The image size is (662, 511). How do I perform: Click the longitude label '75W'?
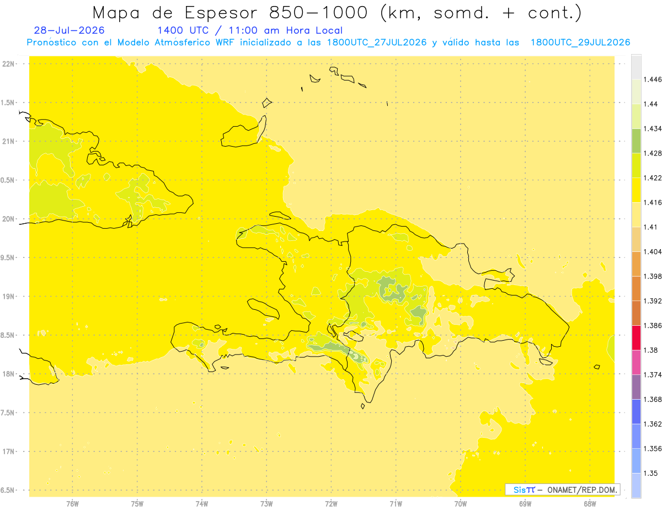[137, 504]
